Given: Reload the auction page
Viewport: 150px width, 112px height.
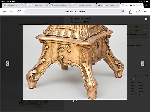Looking at the screenshot, I should click(19, 12).
